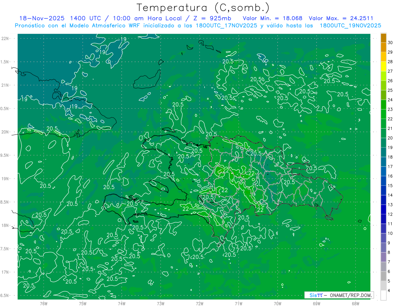This screenshot has height=308, width=399.
Task: Click the "24" label on the color scale
Action: [390, 100]
